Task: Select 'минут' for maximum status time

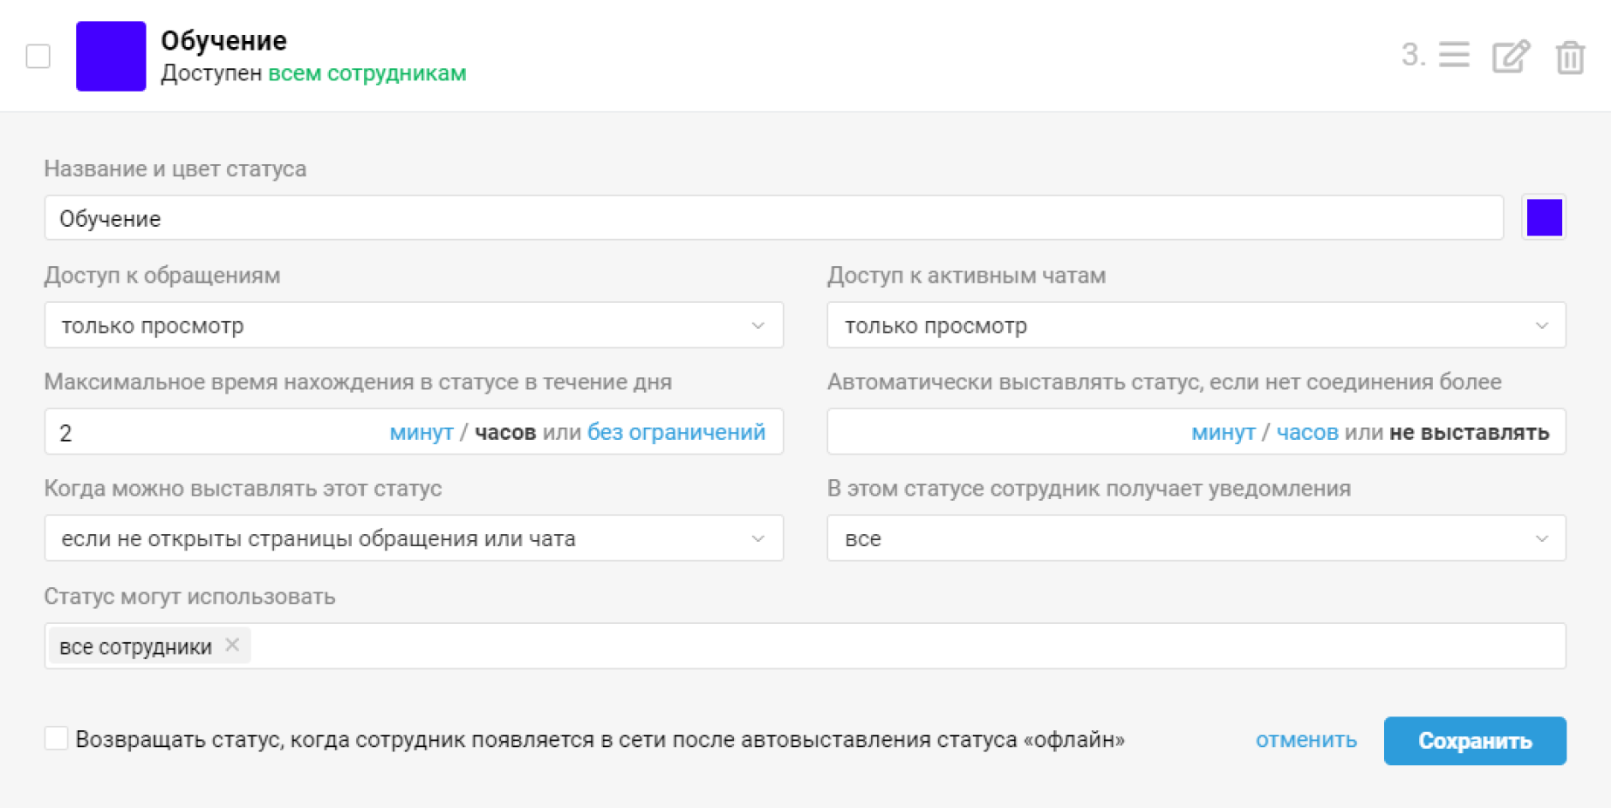Action: (x=422, y=432)
